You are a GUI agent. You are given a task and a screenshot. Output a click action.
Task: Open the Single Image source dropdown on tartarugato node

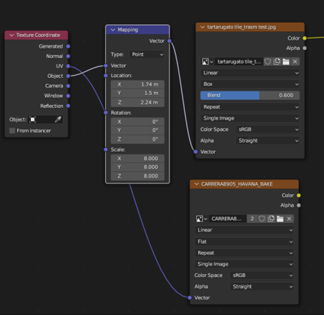pos(250,118)
